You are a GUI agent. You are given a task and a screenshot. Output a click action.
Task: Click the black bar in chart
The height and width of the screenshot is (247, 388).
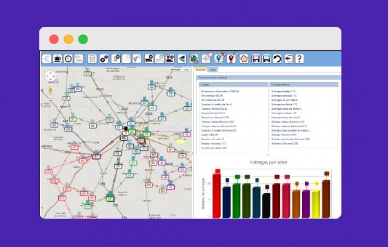pos(266,206)
